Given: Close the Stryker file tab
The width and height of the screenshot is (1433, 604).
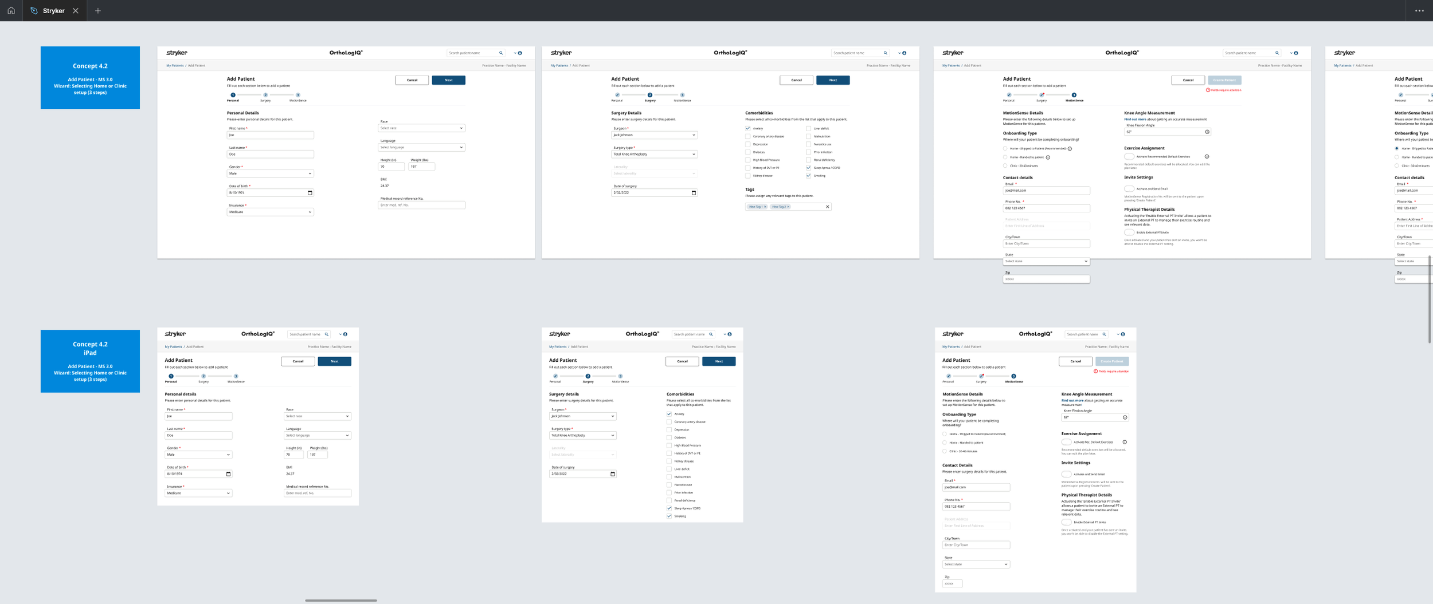Looking at the screenshot, I should 76,11.
